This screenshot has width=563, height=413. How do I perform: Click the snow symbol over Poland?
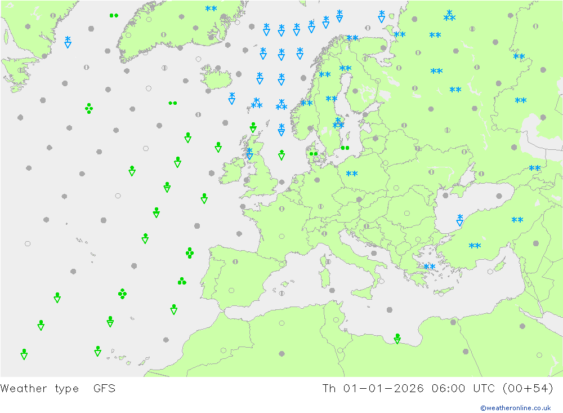[x=351, y=174]
